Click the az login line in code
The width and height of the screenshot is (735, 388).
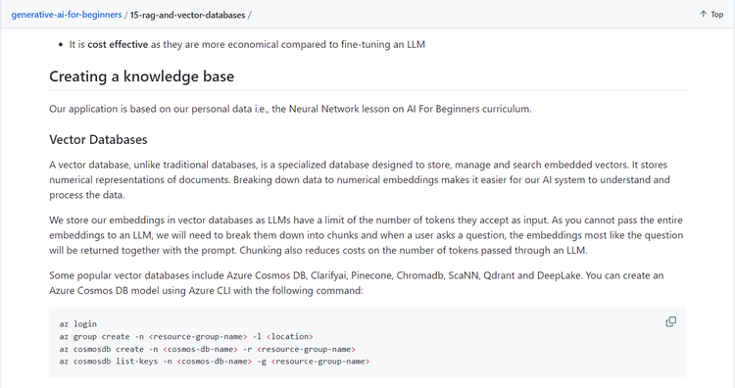77,323
